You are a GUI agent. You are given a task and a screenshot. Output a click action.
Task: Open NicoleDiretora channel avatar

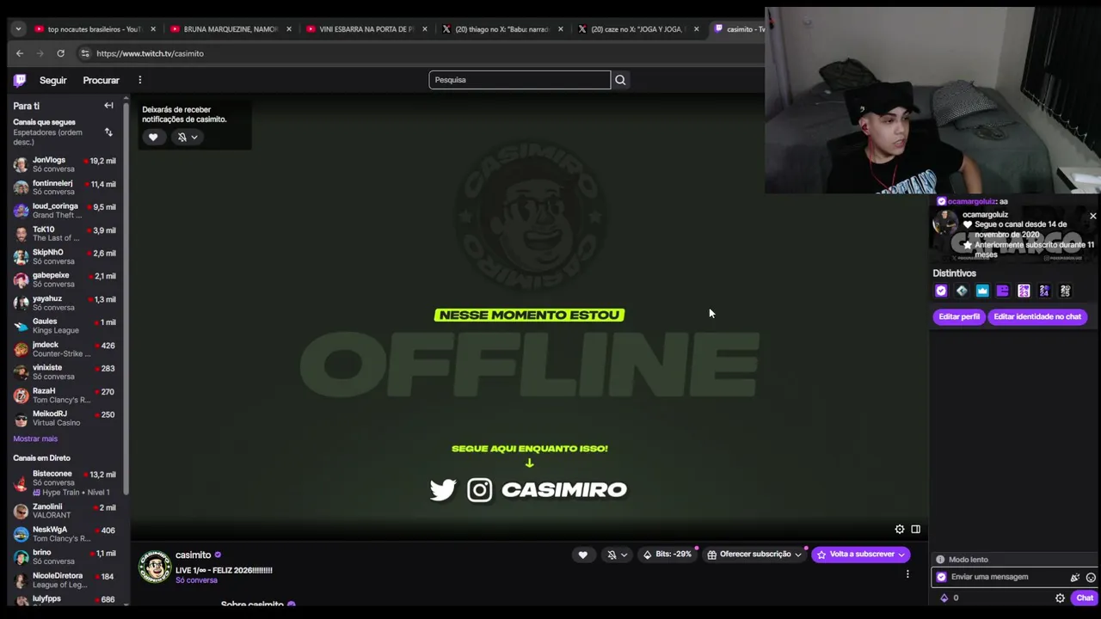coord(21,580)
